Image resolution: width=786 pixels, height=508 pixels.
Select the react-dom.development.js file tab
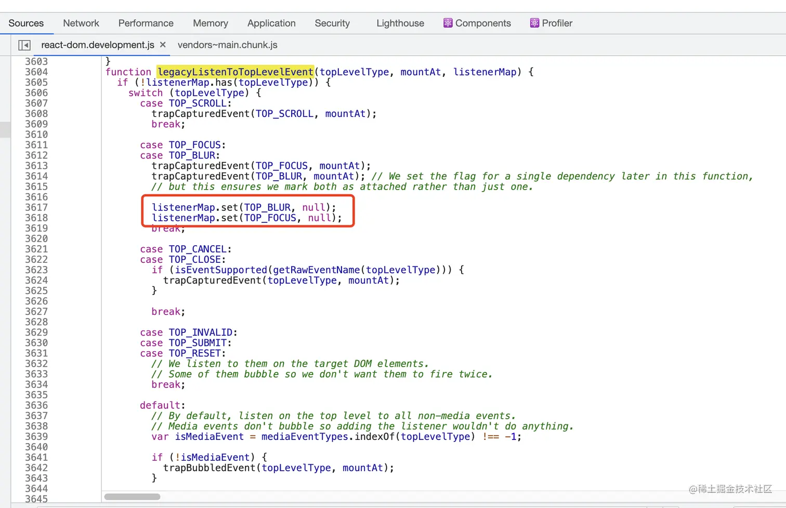tap(98, 45)
